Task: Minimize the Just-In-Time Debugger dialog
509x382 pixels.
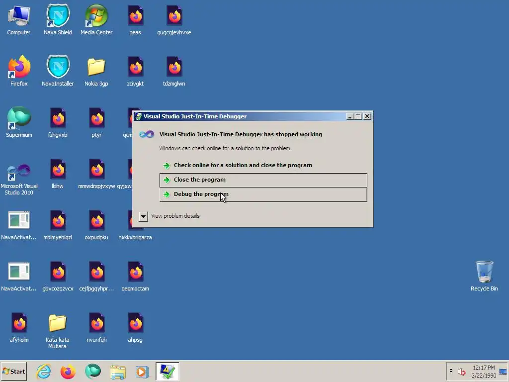Action: (350, 116)
